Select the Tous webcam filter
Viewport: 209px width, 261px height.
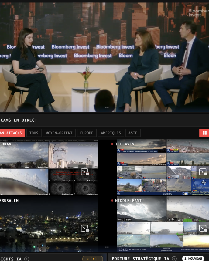pos(34,133)
